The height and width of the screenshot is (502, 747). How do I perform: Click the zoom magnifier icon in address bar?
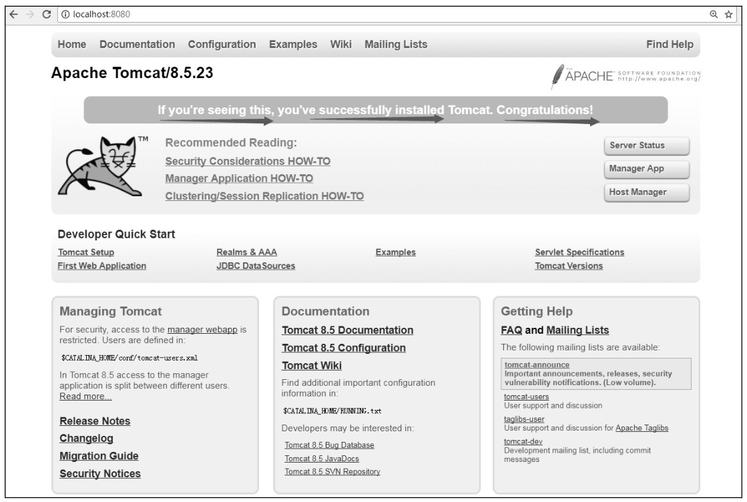(x=714, y=14)
